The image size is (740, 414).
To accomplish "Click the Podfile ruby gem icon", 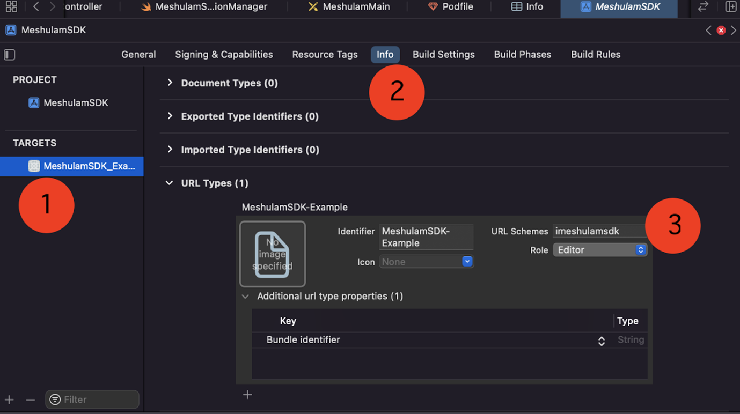I will pos(433,7).
